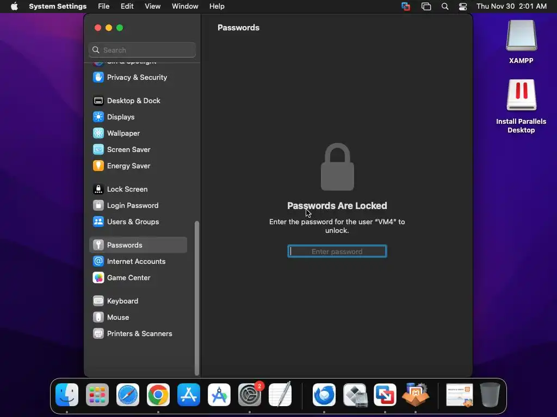Open the window switcher icon in menu bar
Image resolution: width=557 pixels, height=417 pixels.
(426, 7)
